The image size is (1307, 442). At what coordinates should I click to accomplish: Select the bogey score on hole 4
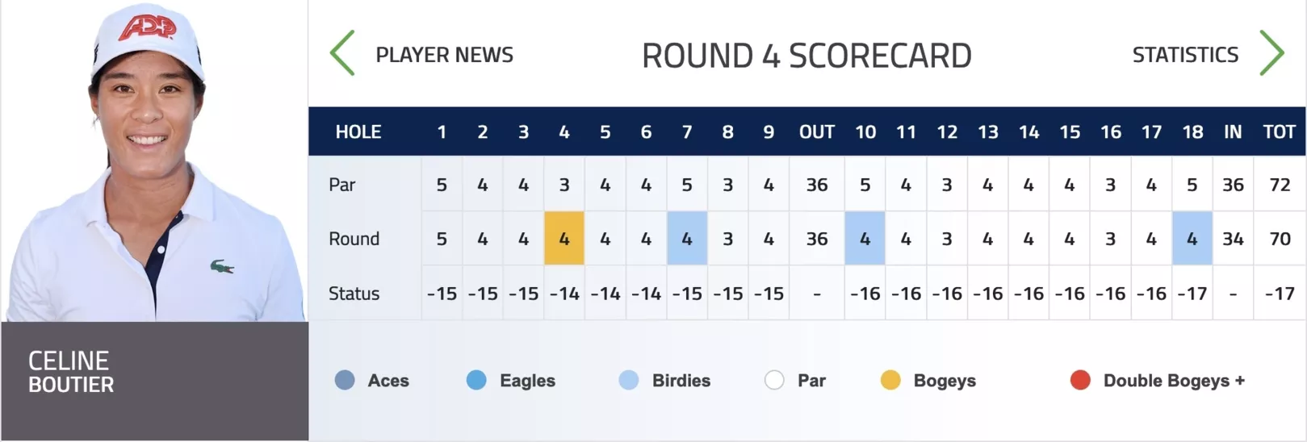564,239
